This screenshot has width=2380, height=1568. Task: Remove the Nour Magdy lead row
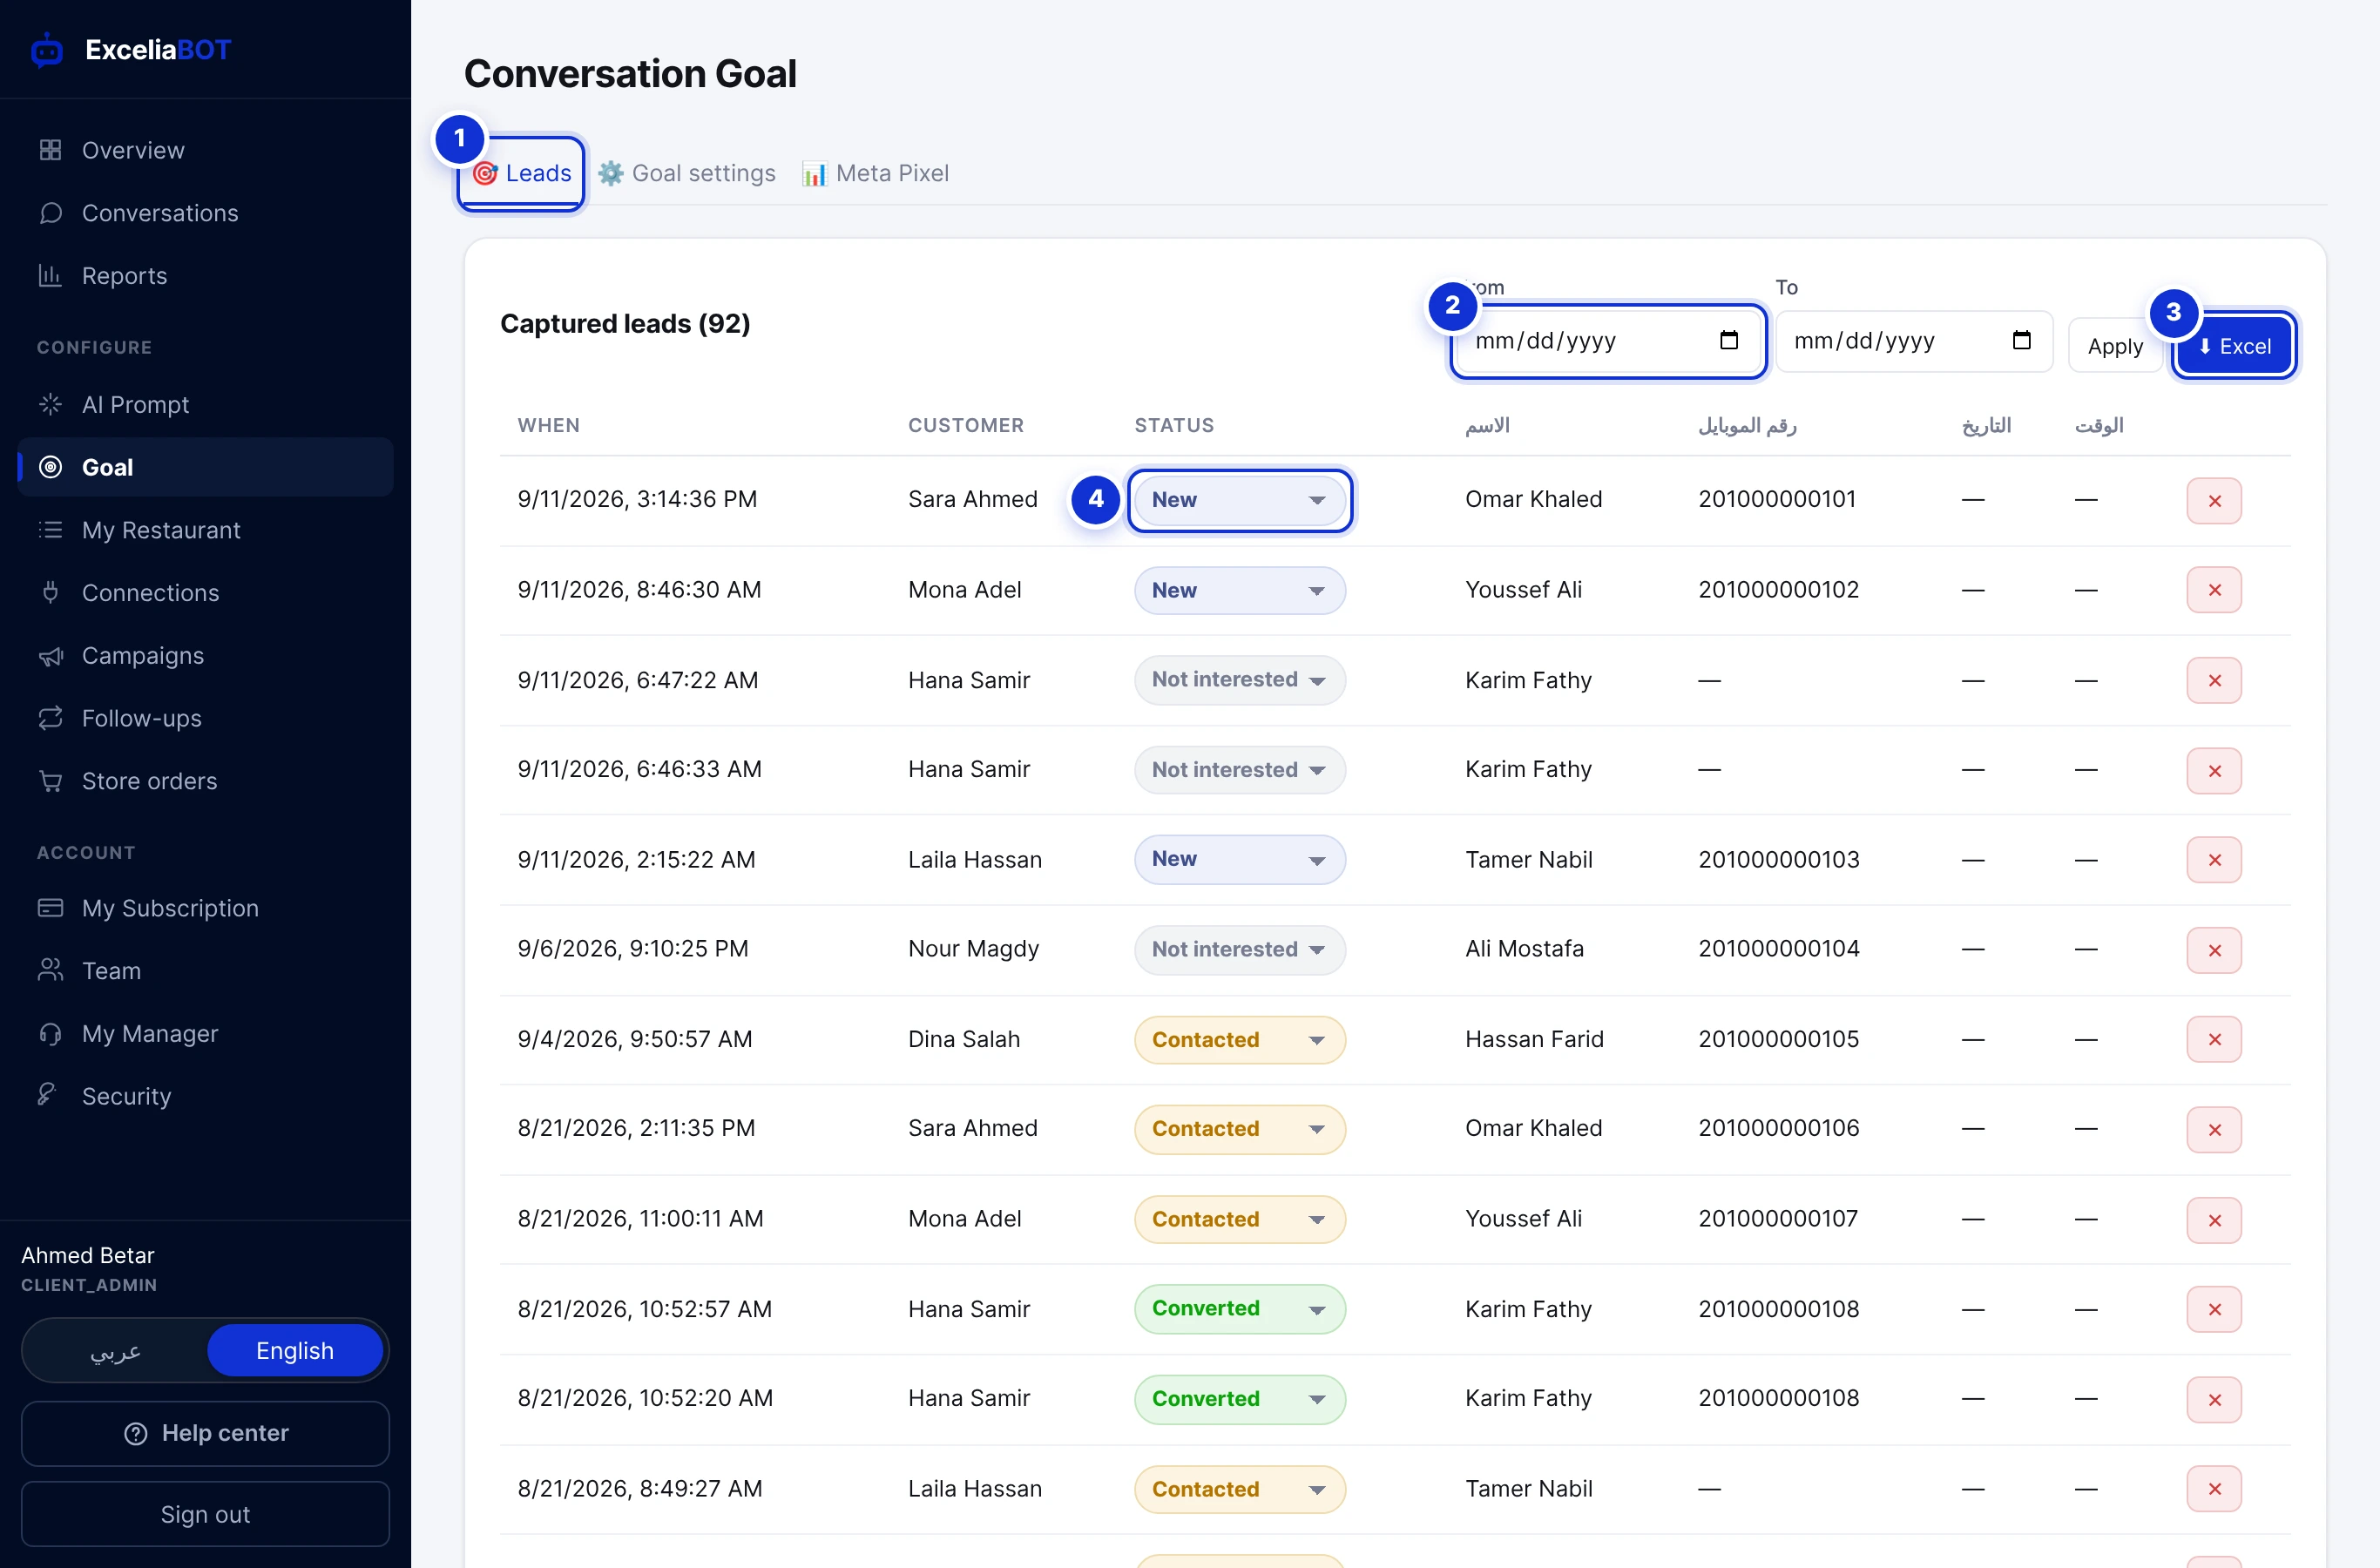2214,950
